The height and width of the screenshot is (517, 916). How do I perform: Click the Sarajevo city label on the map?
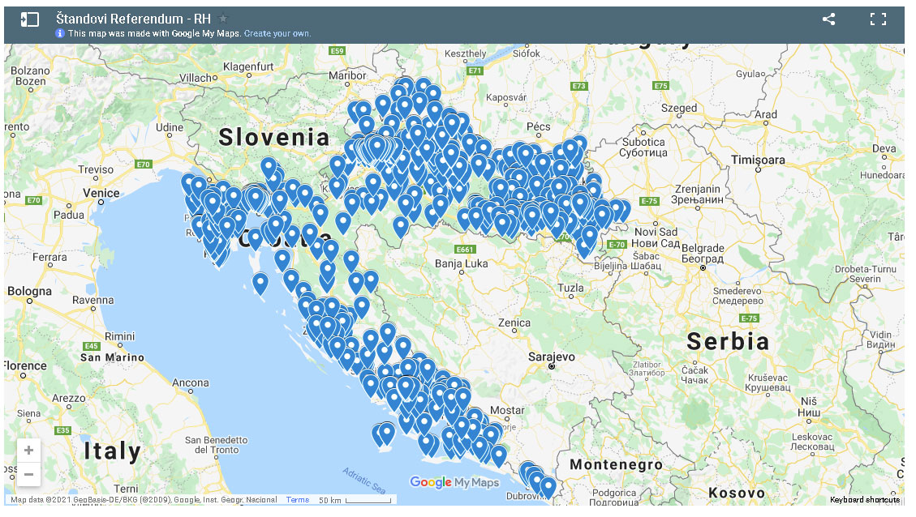(550, 357)
